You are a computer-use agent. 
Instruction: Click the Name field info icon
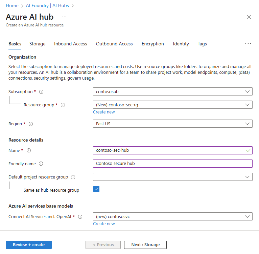pyautogui.click(x=29, y=150)
